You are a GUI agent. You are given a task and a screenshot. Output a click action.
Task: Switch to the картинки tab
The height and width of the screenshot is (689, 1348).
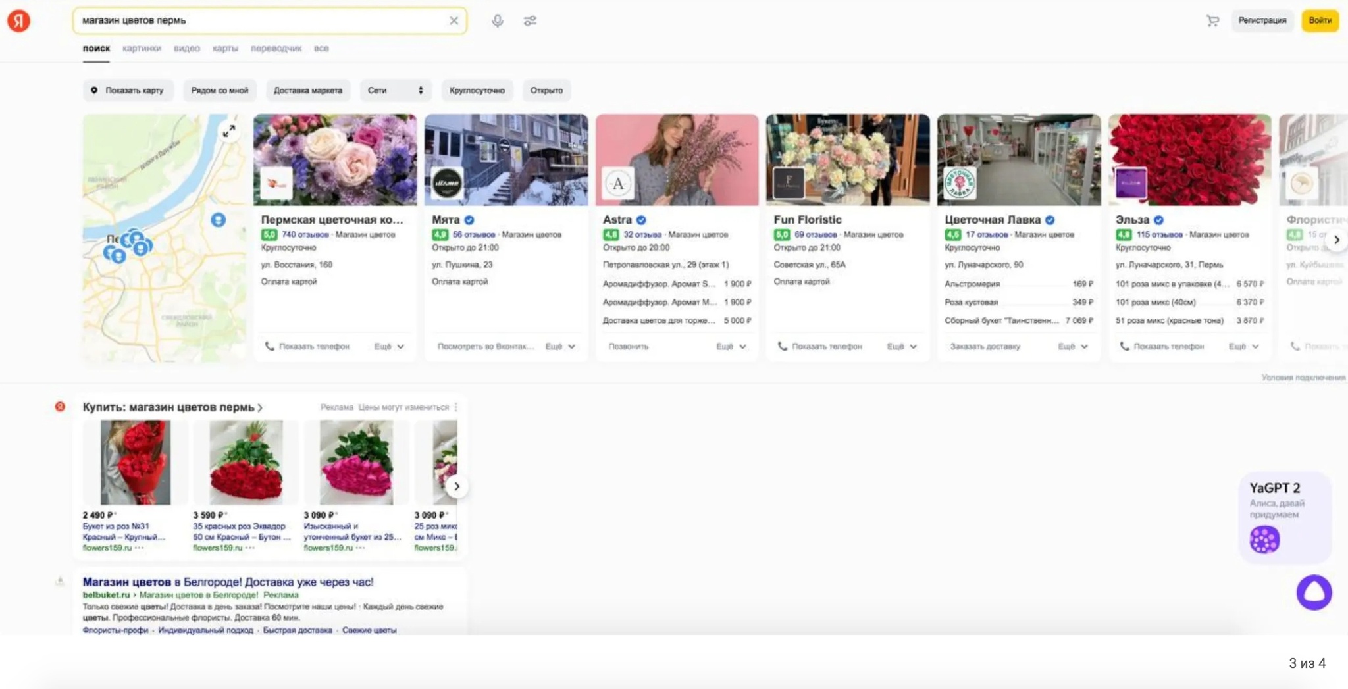pyautogui.click(x=142, y=48)
